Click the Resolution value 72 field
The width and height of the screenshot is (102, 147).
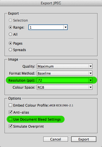tap(63, 80)
